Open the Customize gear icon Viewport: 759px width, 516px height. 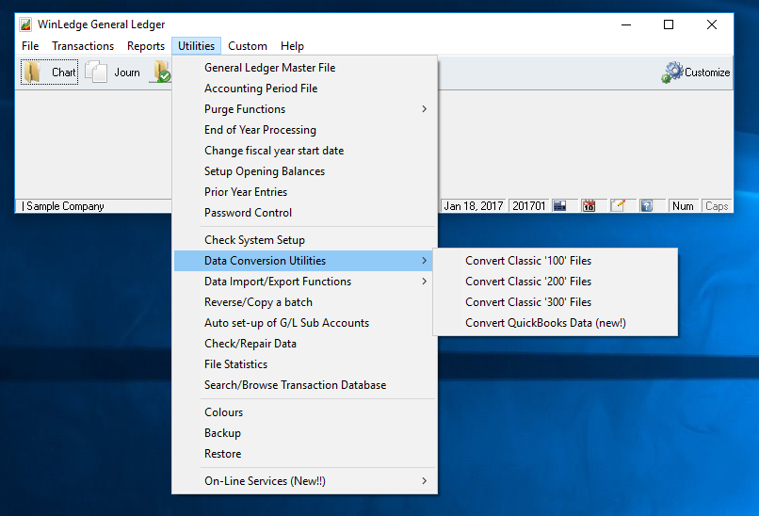pos(672,73)
